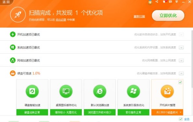Screen dimensions: 193x122
Task: Click description 优化硬盘传输效率，加快电脑速度
Action: pyautogui.click(x=156, y=73)
